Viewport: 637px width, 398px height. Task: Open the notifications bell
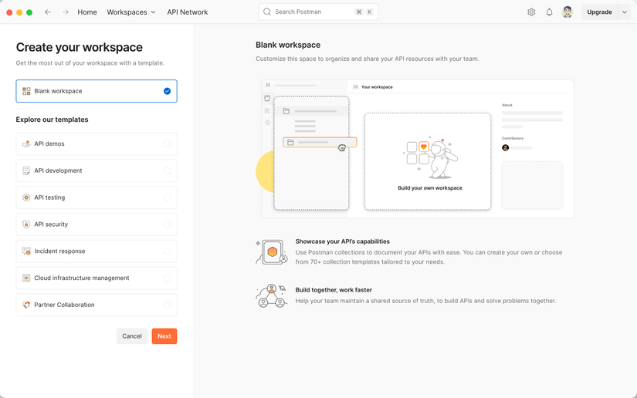click(x=549, y=12)
